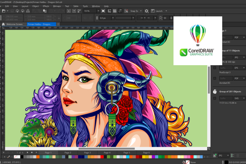The height and width of the screenshot is (164, 246).
Task: Click the add page plus after page counter
Action: pos(36,153)
